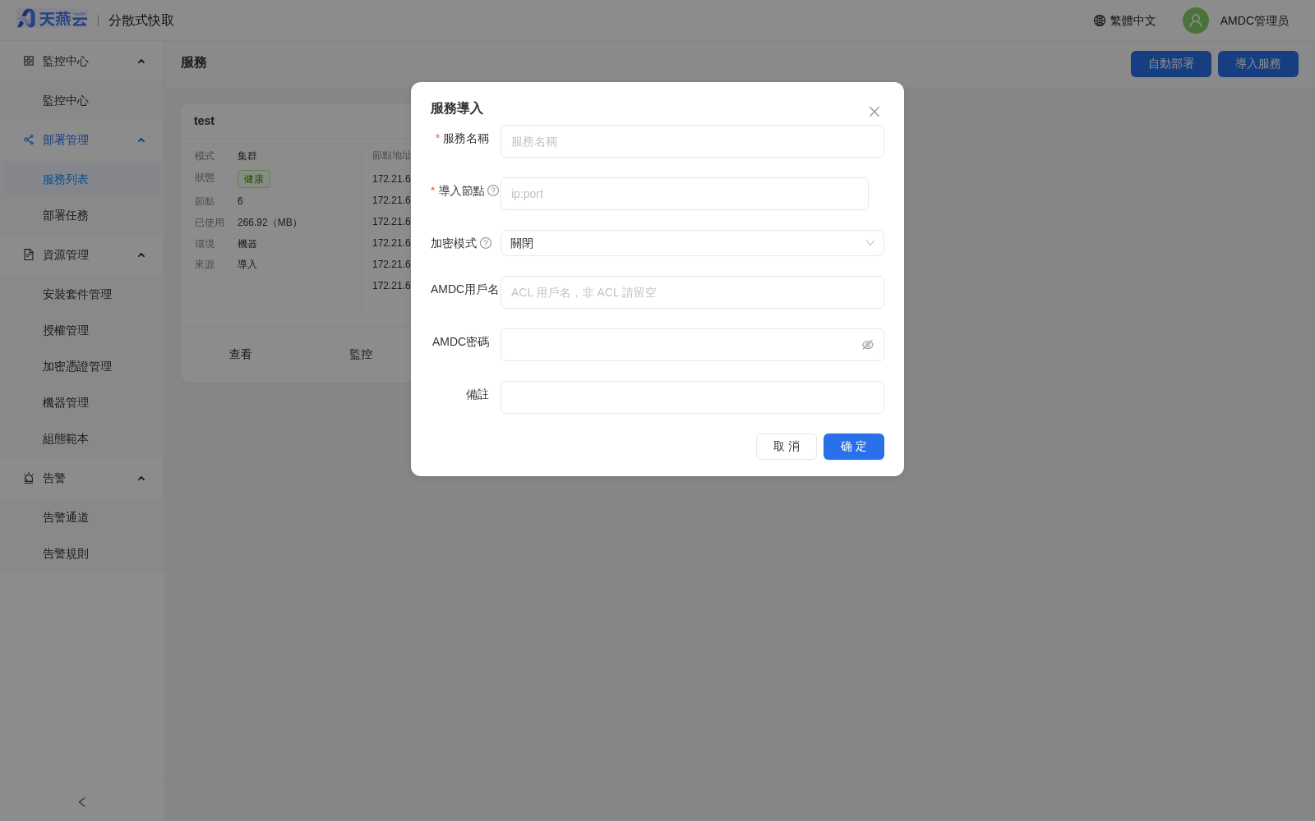Open 安裝套件管理 in sidebar

pyautogui.click(x=82, y=294)
